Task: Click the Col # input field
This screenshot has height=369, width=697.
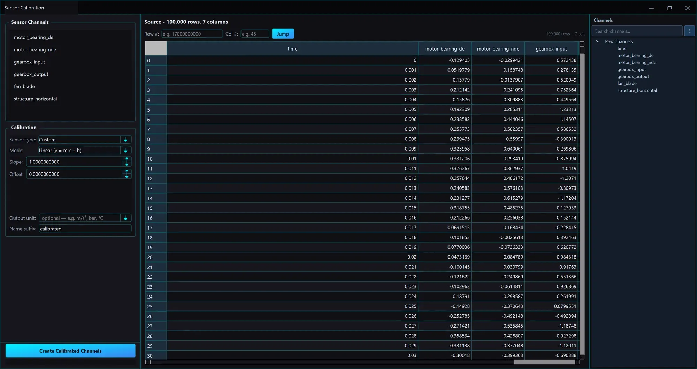Action: 255,34
